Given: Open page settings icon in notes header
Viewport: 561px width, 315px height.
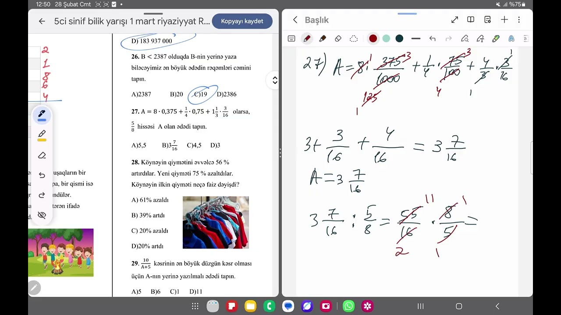Looking at the screenshot, I should pyautogui.click(x=487, y=20).
